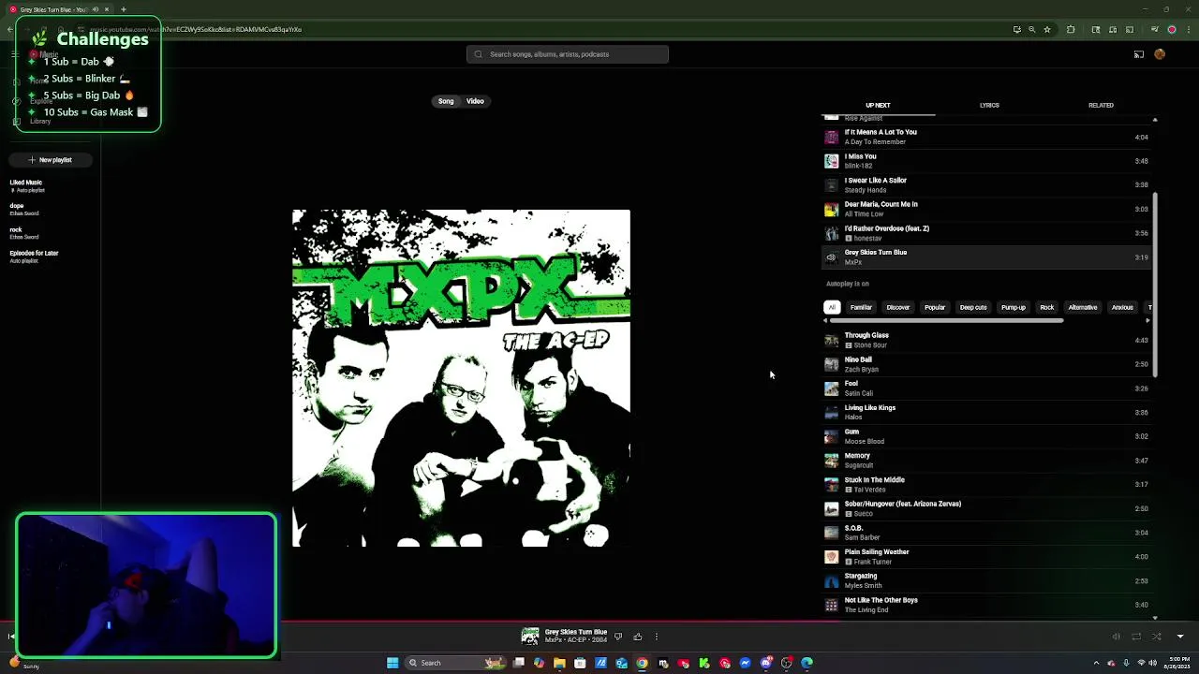1199x674 pixels.
Task: Click the zoom magnifier in the address bar
Action: [1032, 29]
